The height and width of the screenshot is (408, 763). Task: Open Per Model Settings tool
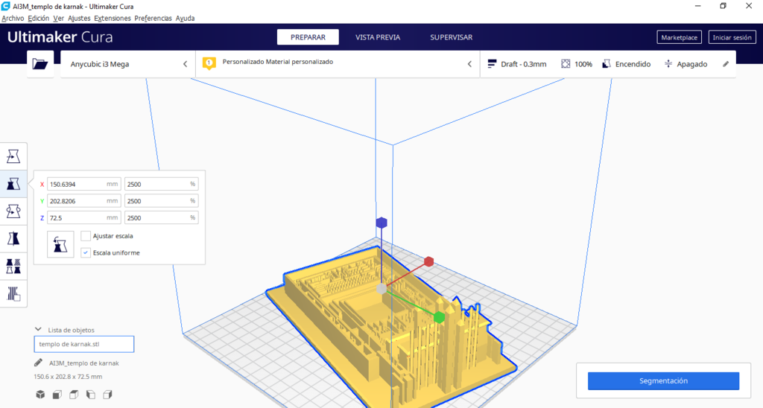point(13,267)
